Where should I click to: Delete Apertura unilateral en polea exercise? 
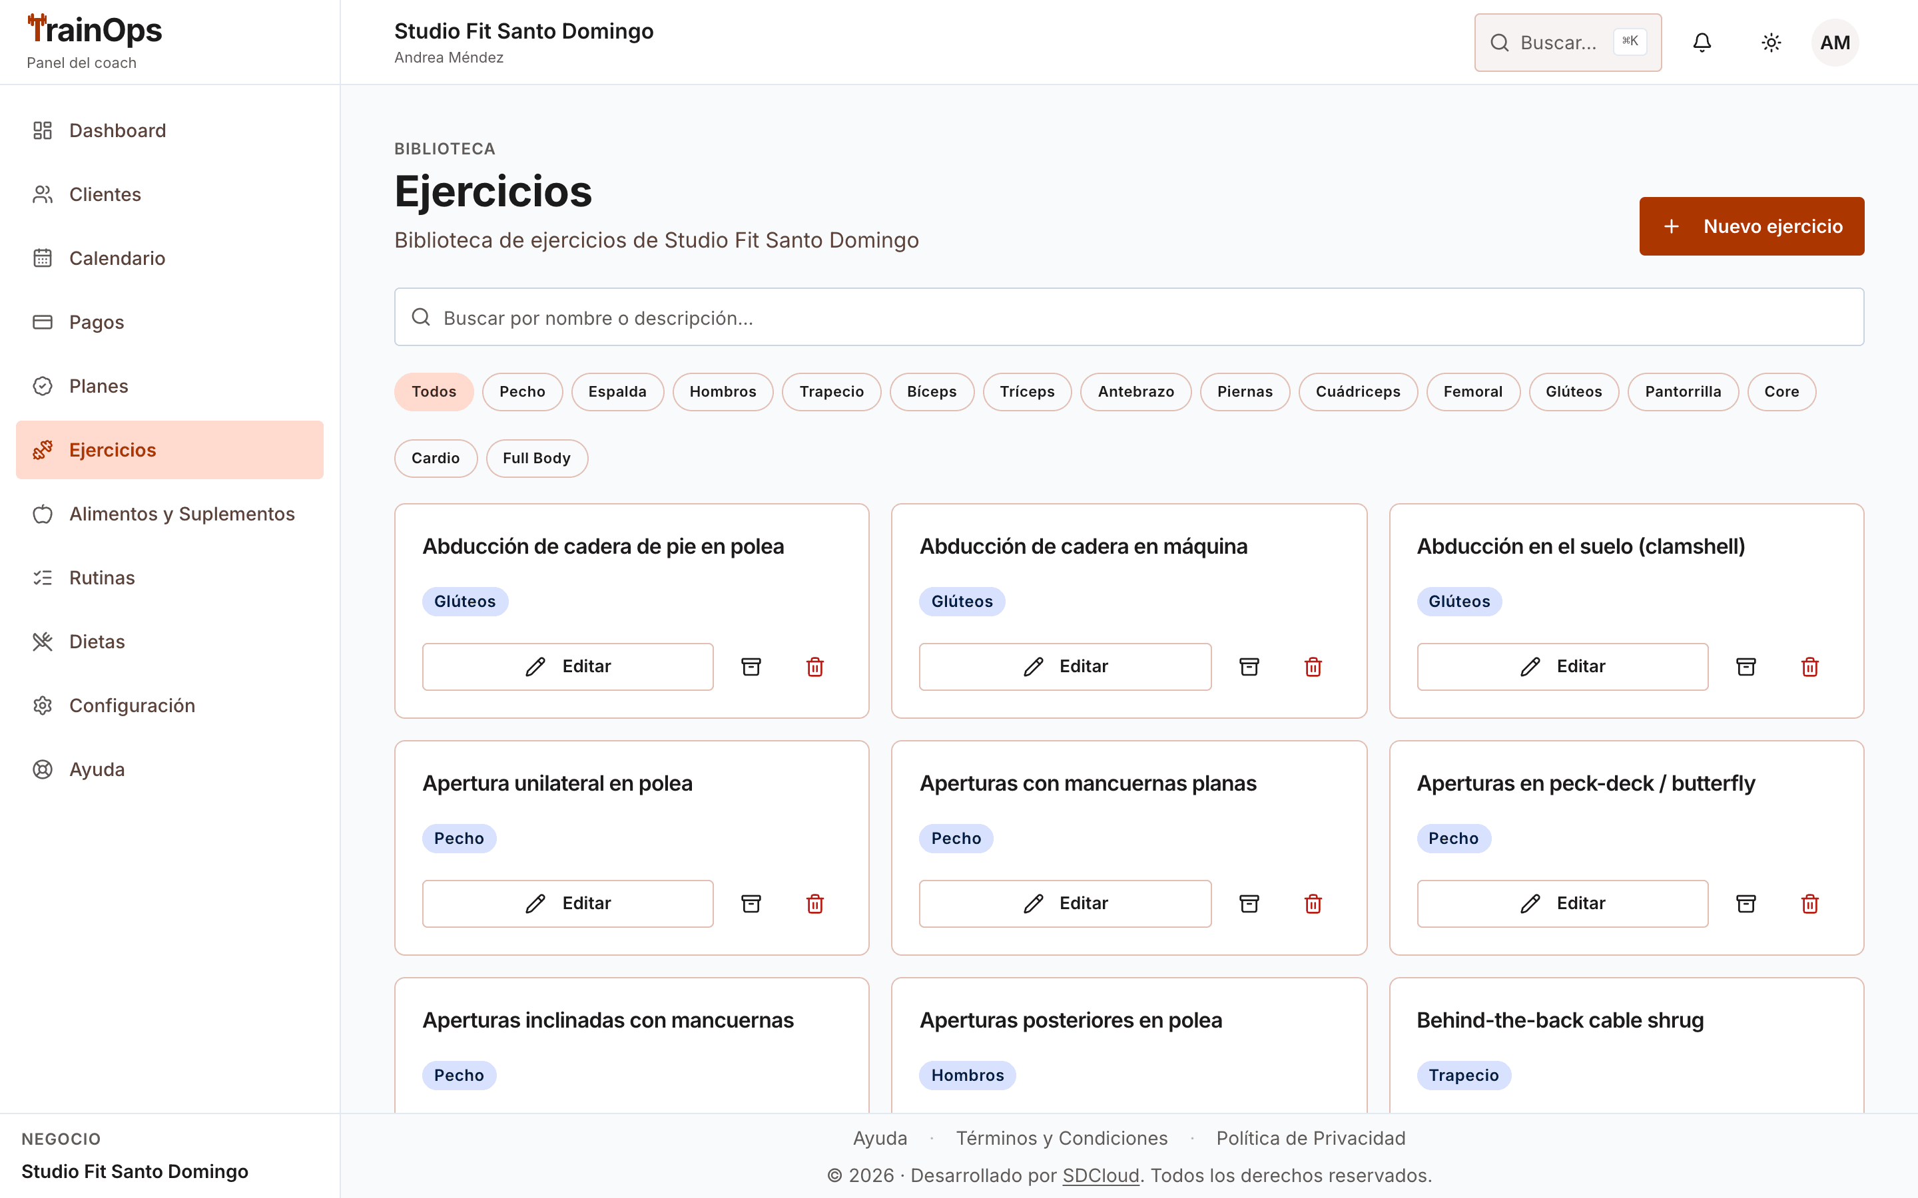point(814,903)
